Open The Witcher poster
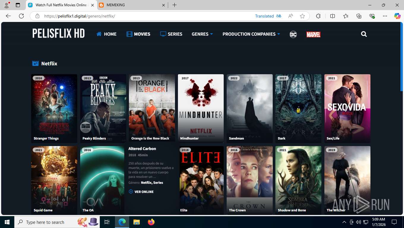 pyautogui.click(x=347, y=180)
